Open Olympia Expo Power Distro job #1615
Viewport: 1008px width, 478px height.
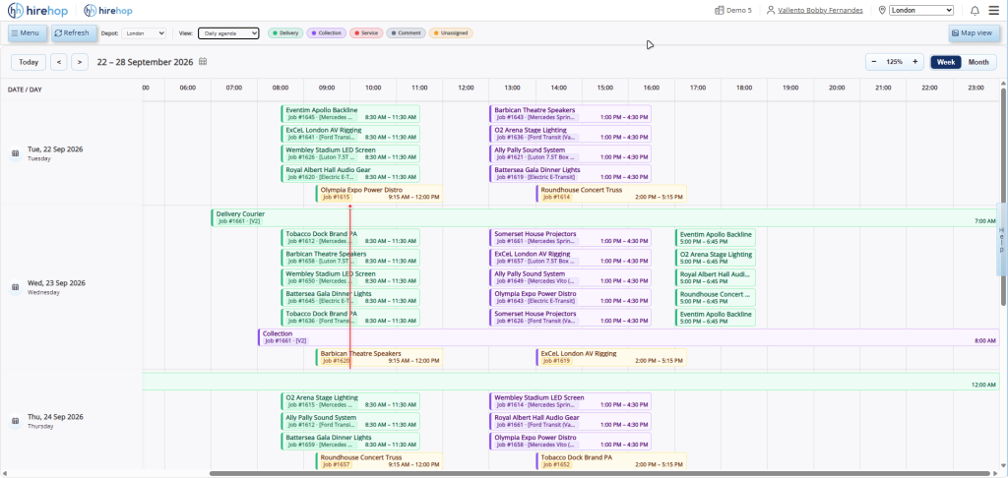click(x=379, y=194)
